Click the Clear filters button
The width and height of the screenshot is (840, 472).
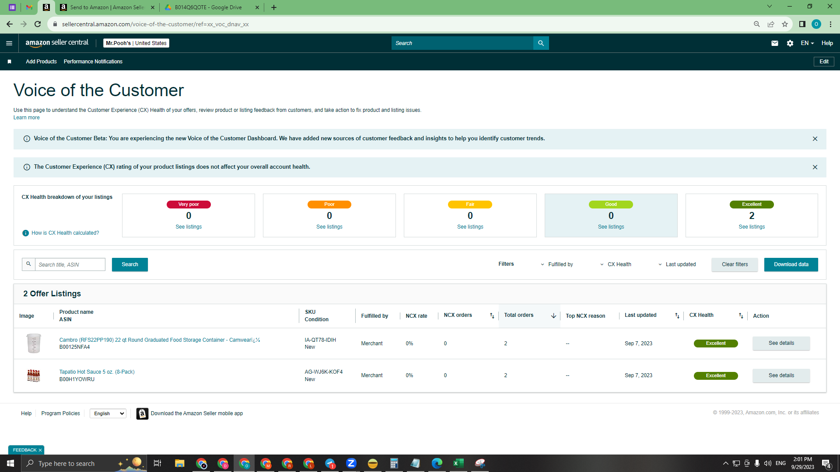735,265
